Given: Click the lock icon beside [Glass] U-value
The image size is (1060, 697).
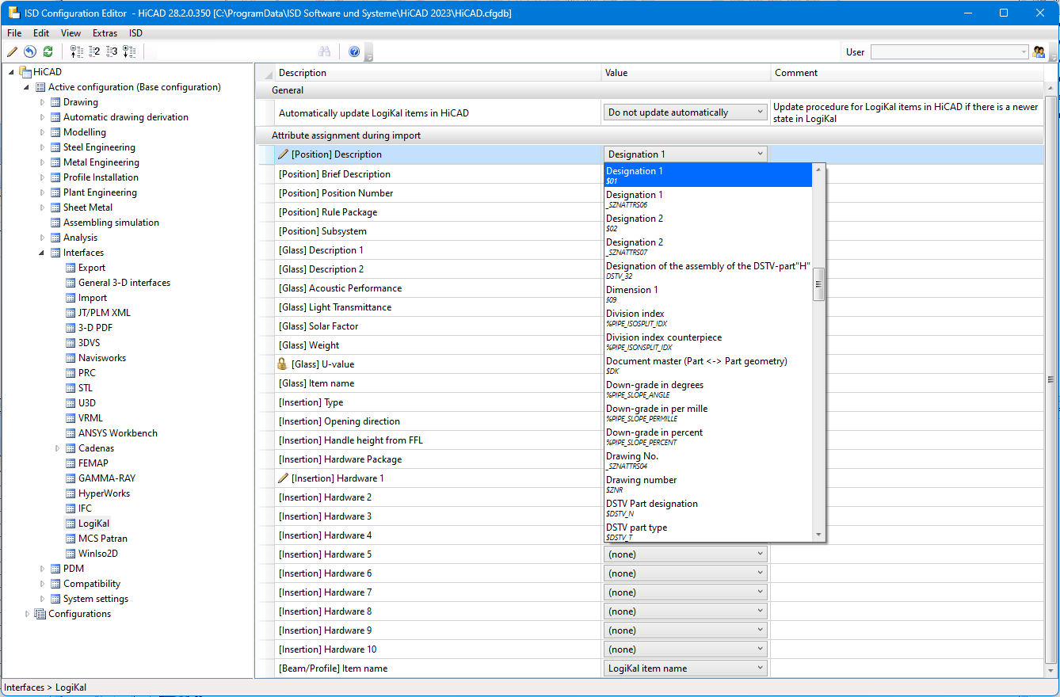Looking at the screenshot, I should pyautogui.click(x=282, y=364).
